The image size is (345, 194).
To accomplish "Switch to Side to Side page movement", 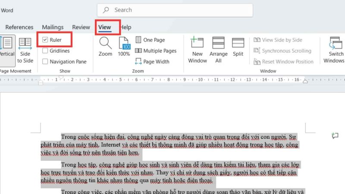I will (25, 50).
